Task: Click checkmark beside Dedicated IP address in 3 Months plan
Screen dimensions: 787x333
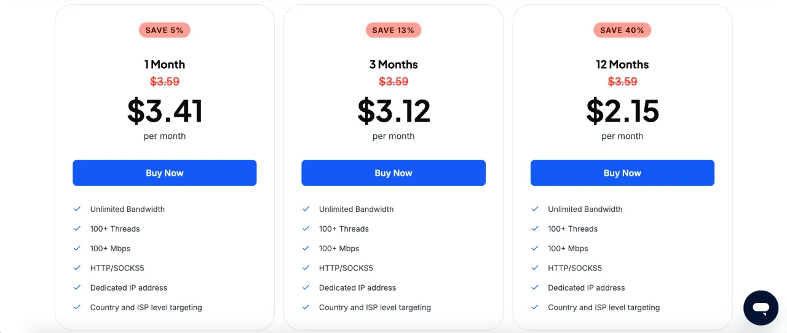Action: tap(306, 288)
